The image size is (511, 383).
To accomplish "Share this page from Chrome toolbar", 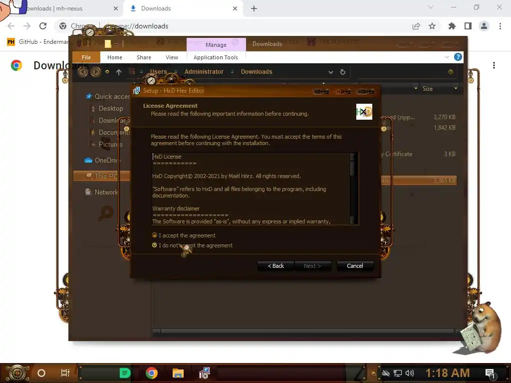I will point(416,26).
